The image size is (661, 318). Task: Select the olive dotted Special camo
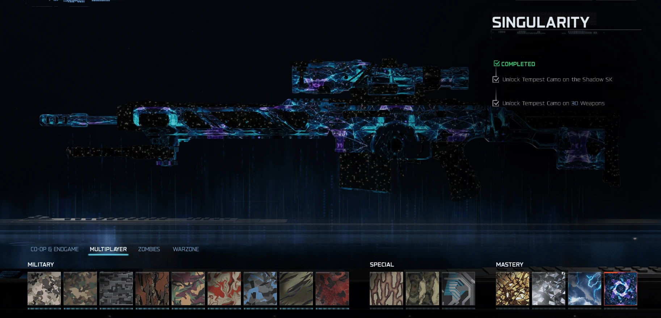(422, 289)
